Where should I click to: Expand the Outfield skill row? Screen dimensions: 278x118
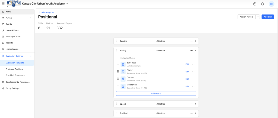point(195,113)
